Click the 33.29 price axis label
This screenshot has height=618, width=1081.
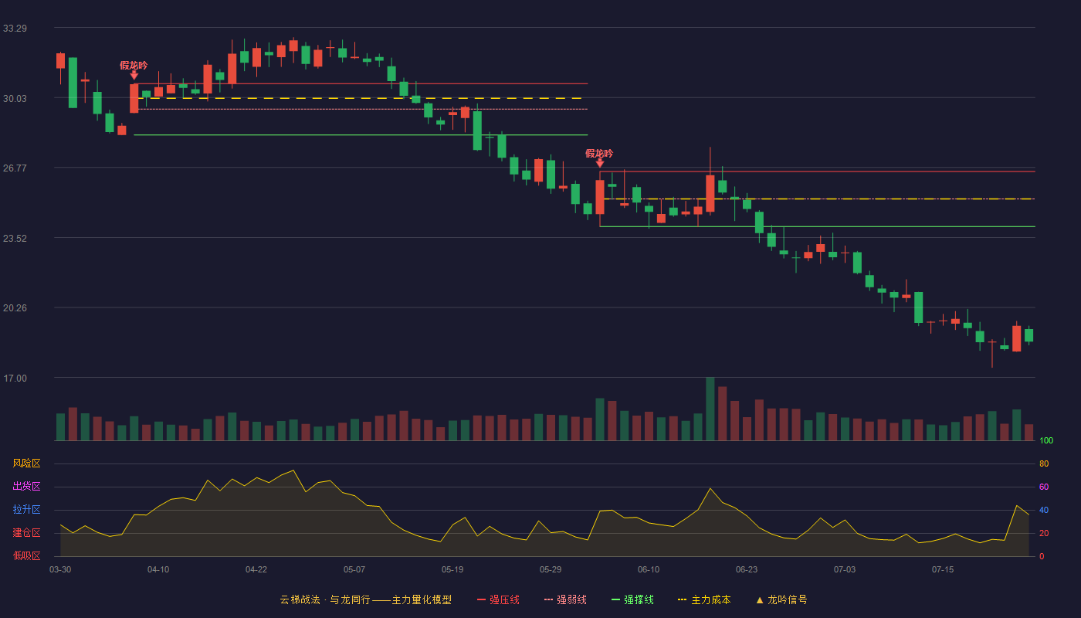click(x=15, y=29)
